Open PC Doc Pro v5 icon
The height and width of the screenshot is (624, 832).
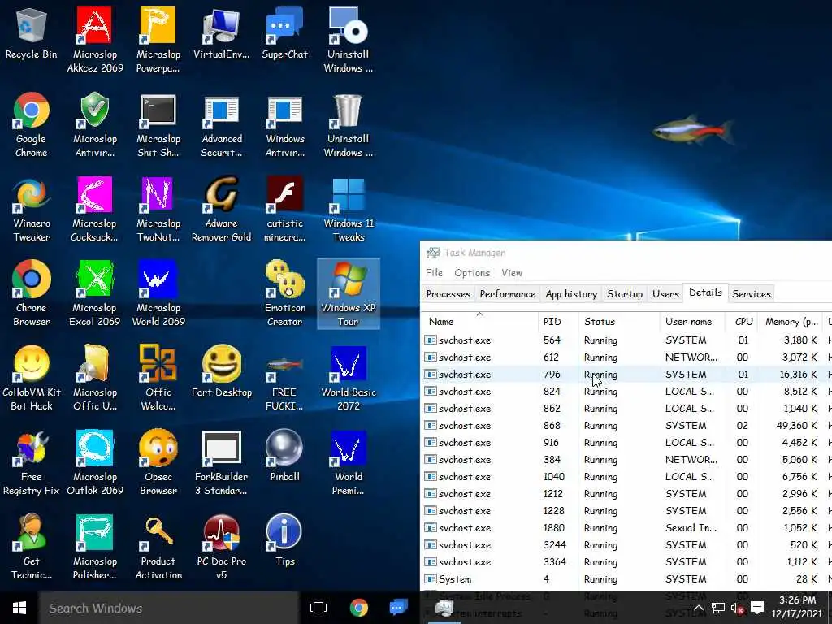pos(221,547)
